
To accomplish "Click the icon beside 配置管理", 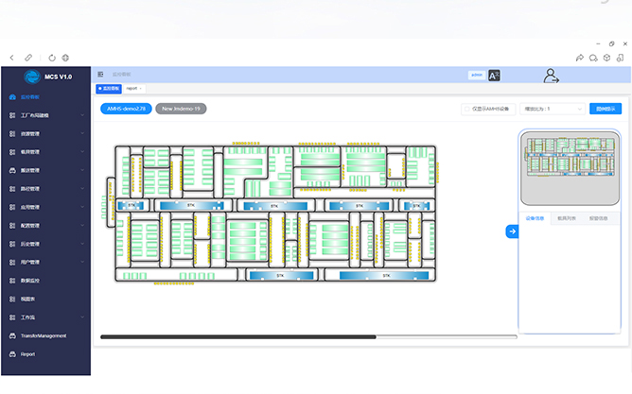I will coord(12,226).
